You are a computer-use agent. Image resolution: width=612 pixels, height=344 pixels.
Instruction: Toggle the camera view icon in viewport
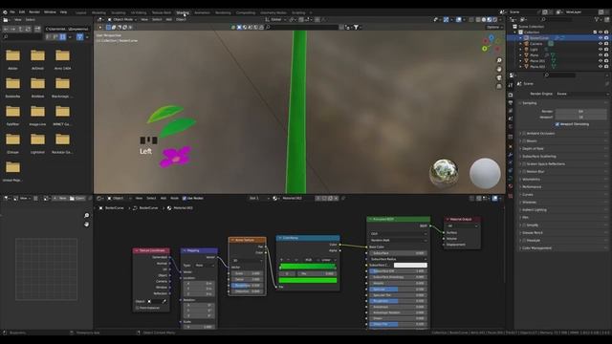point(499,77)
